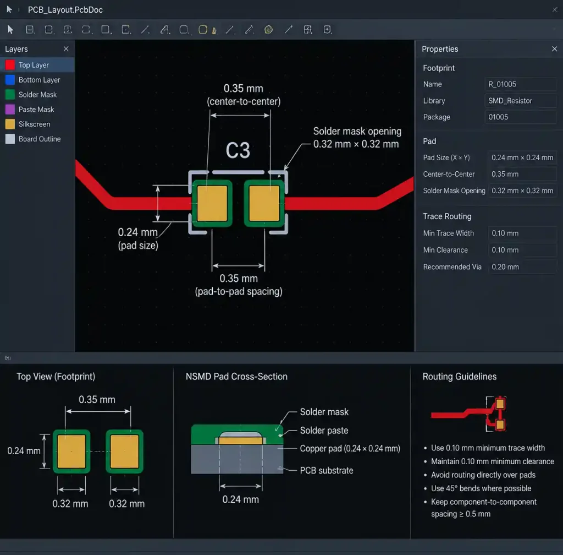Click the small panel icon below Layers panel

click(8, 358)
